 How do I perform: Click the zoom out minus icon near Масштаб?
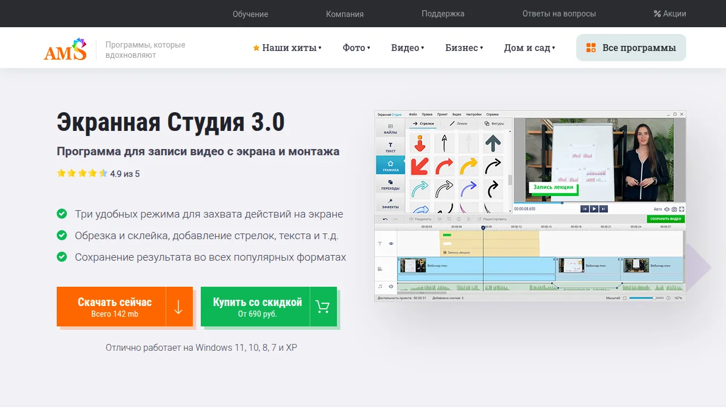tap(624, 297)
